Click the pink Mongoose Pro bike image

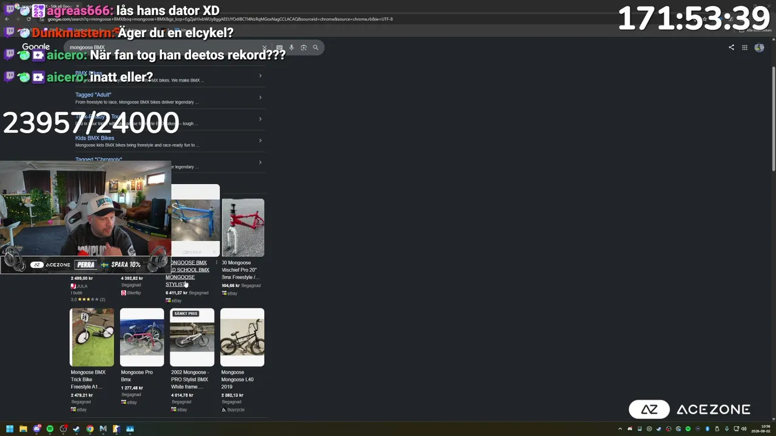coord(142,337)
